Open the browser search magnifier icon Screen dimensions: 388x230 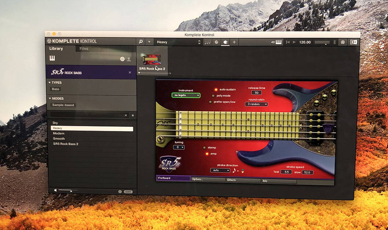pyautogui.click(x=141, y=42)
